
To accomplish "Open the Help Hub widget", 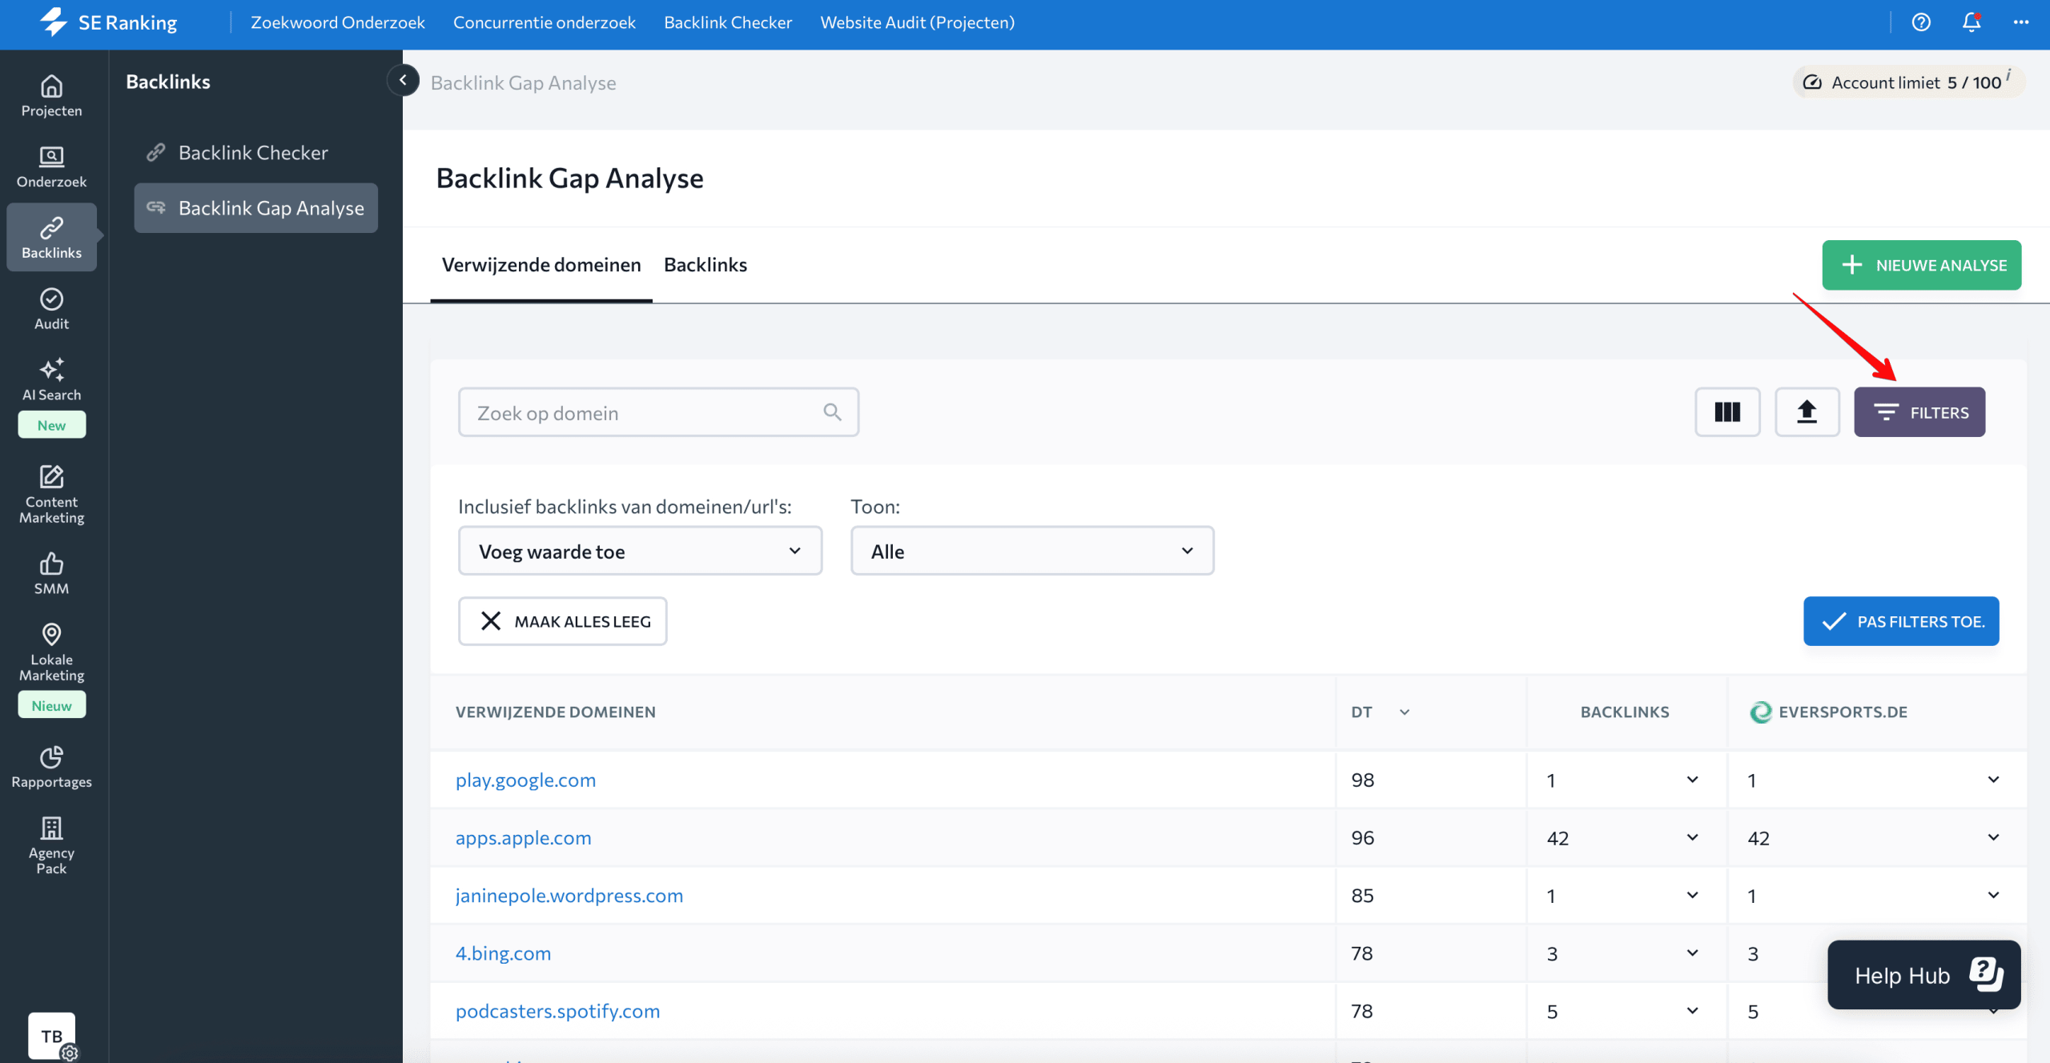I will pyautogui.click(x=1923, y=975).
